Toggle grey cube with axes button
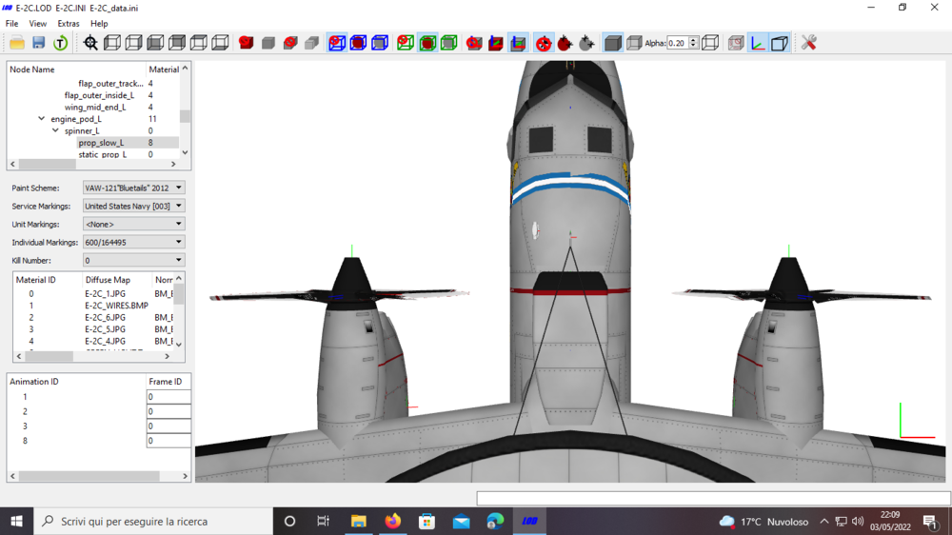Viewport: 952px width, 535px height. (x=518, y=43)
